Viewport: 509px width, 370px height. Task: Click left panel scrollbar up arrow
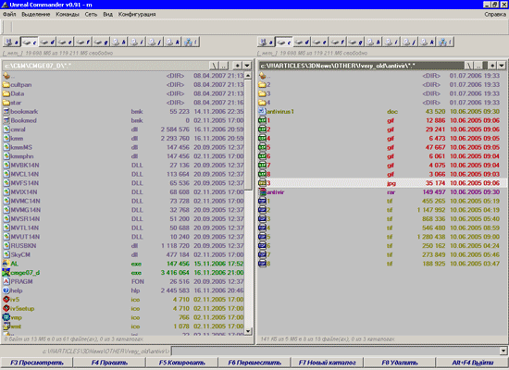pyautogui.click(x=248, y=76)
